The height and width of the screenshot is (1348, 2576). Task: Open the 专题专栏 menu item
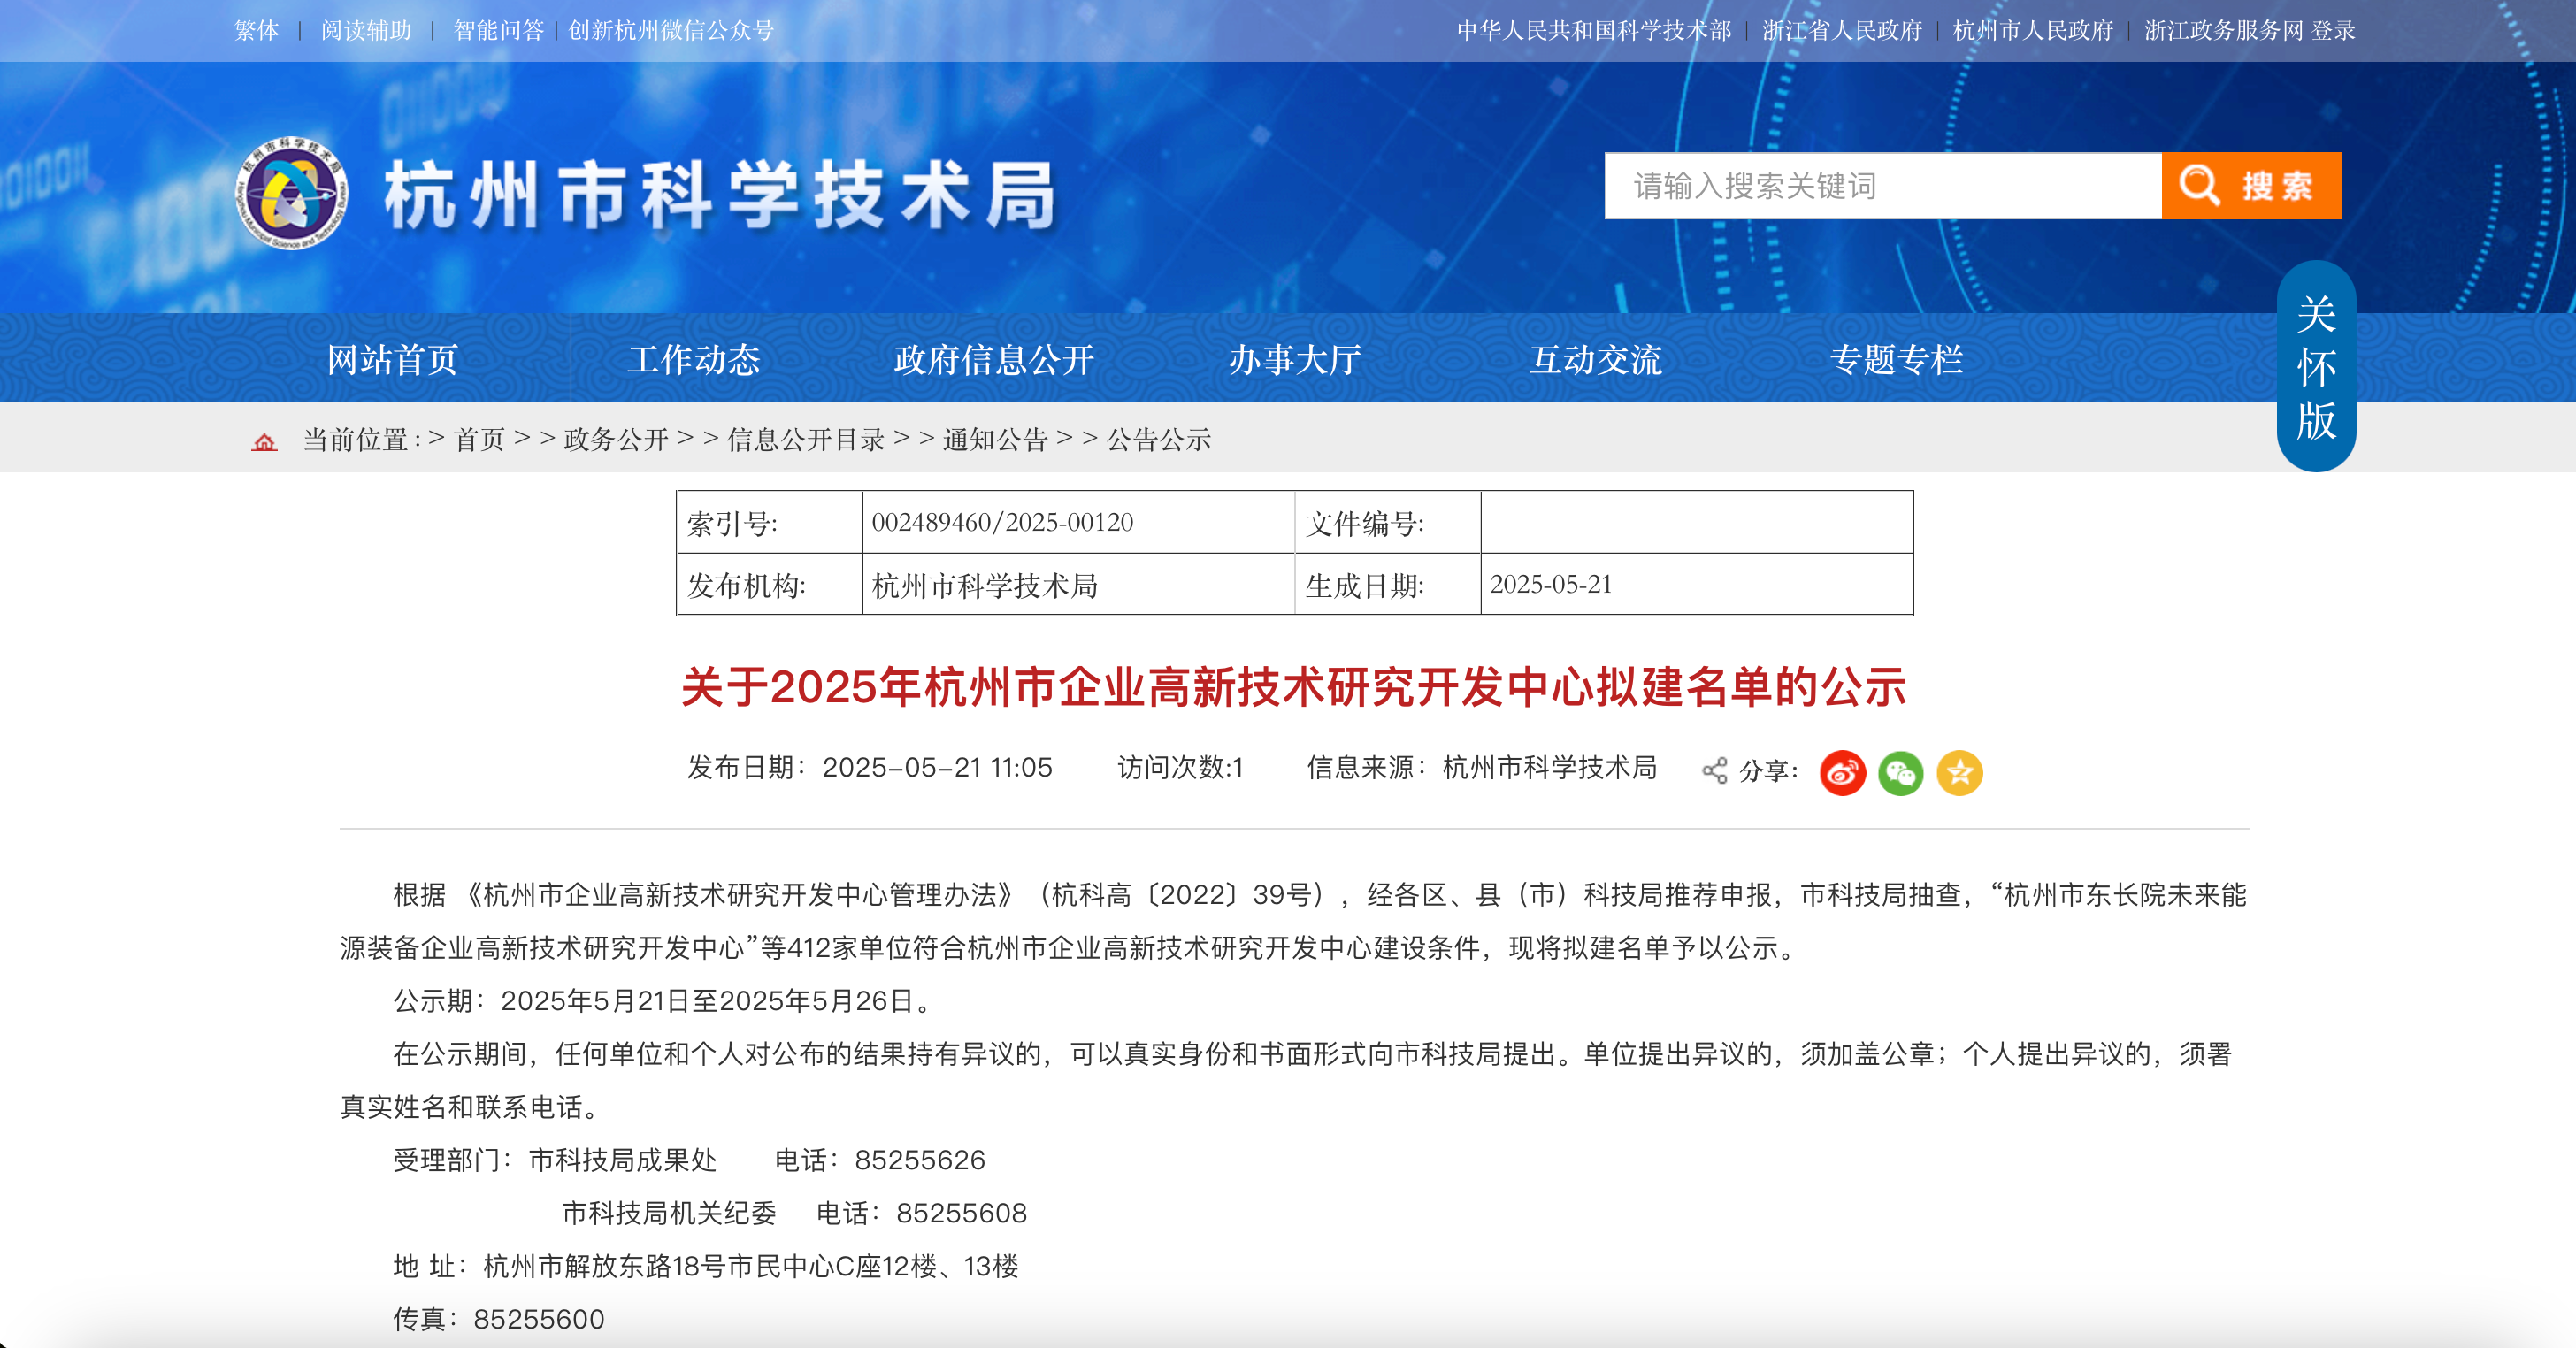(x=1896, y=359)
